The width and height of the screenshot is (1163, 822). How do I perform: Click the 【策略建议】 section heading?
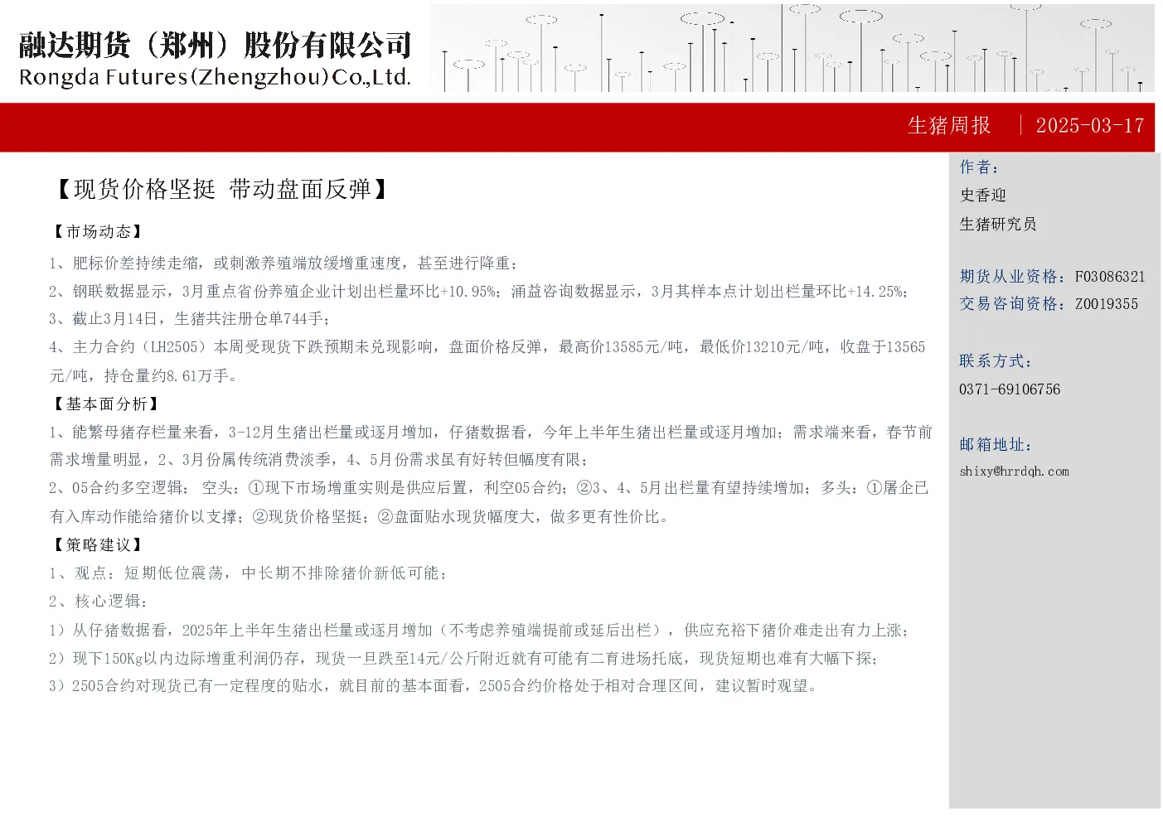tap(98, 544)
